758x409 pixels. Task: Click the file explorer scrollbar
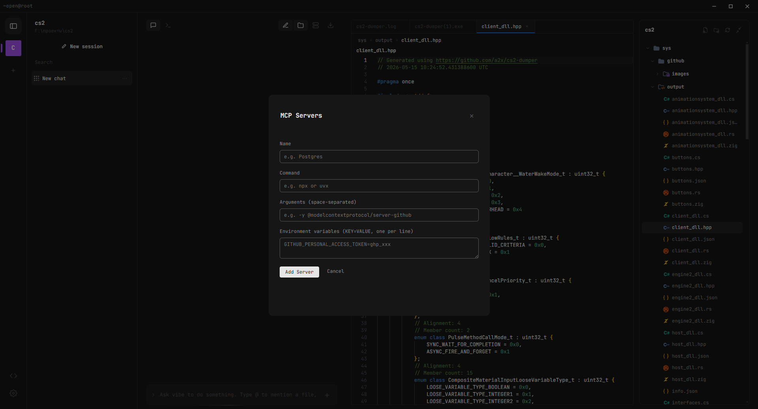[747, 92]
